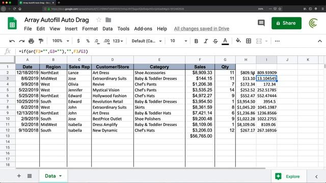Open the account avatar
Viewport: 326px width, 183px height.
click(x=313, y=23)
